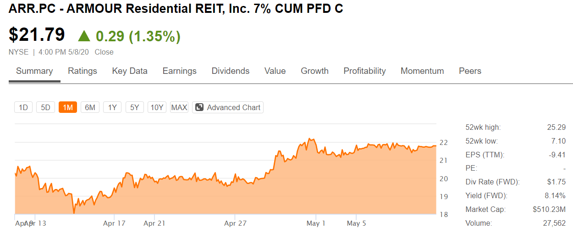Switch chart to 6M range
The width and height of the screenshot is (573, 239).
tap(90, 107)
